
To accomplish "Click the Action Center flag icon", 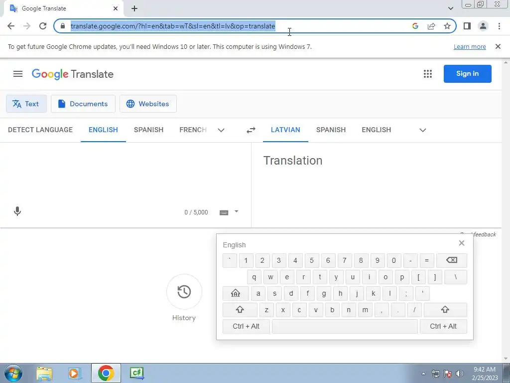I will [x=448, y=374].
